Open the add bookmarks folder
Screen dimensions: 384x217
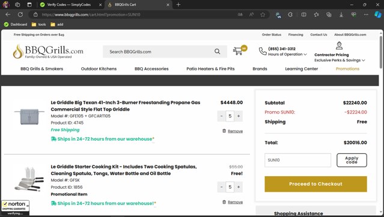point(57,25)
